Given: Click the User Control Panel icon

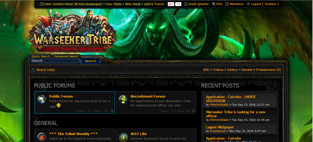Looking at the screenshot, I should pos(42,4).
